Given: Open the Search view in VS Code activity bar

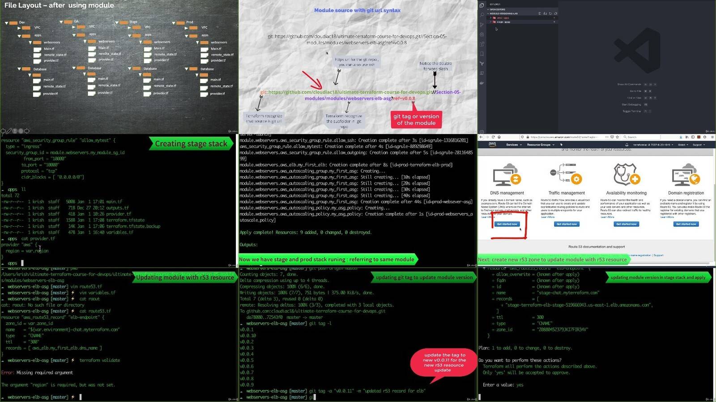Looking at the screenshot, I should pyautogui.click(x=482, y=15).
